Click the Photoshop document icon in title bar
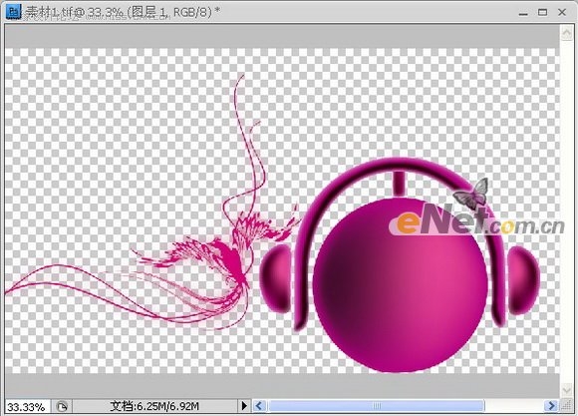578x416 pixels. coord(14,11)
